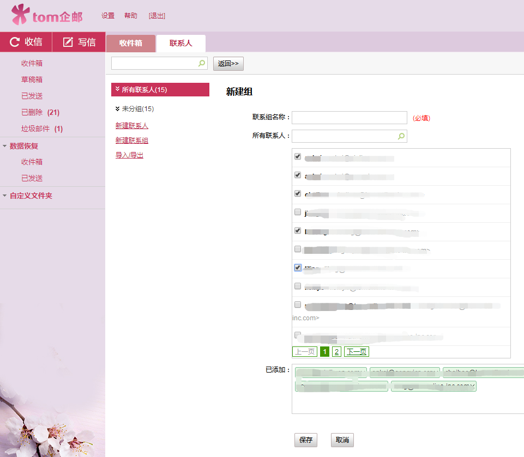
Task: Go to page 2 of contacts
Action: pos(337,352)
